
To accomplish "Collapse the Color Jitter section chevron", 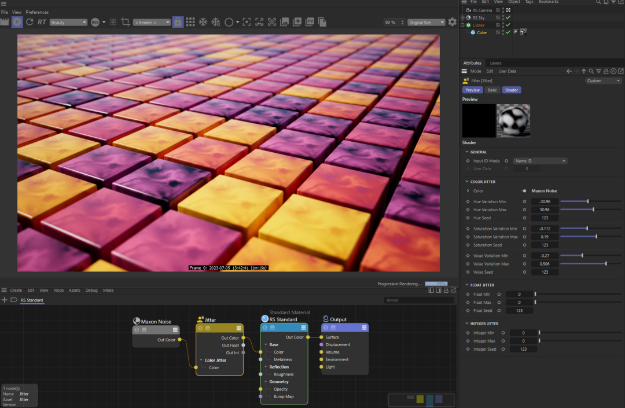I will (468, 181).
